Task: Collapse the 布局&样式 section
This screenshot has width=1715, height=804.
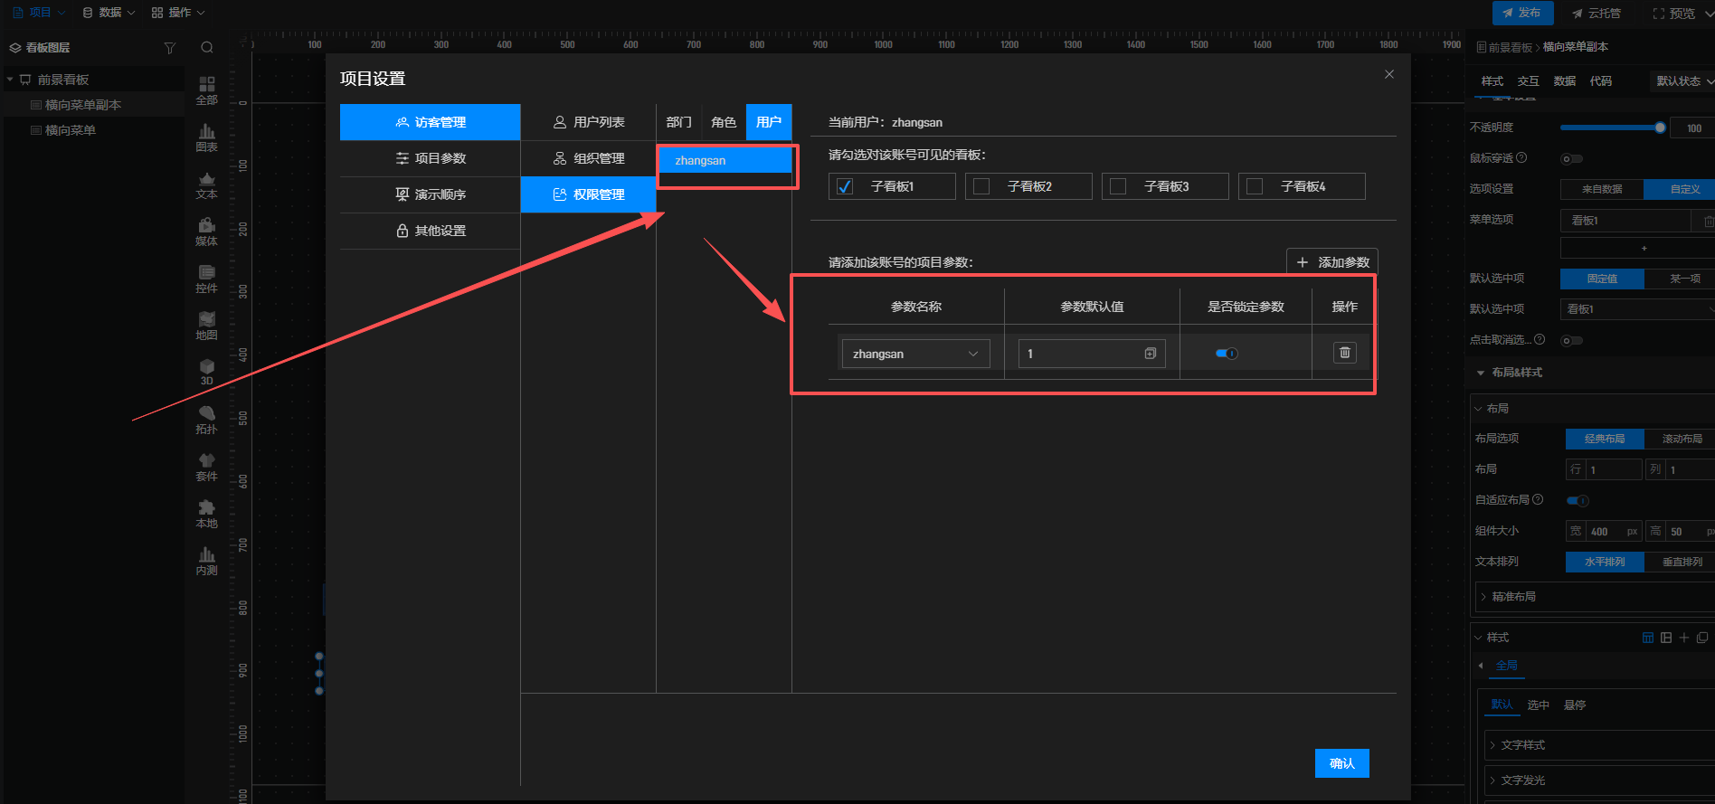Action: click(x=1481, y=373)
